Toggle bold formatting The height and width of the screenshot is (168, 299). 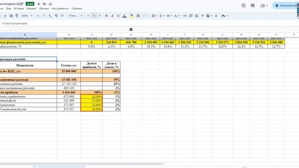point(107,16)
